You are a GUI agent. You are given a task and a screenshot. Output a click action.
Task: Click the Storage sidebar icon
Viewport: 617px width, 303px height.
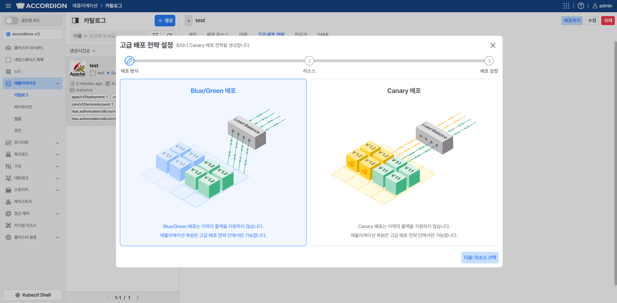point(8,190)
